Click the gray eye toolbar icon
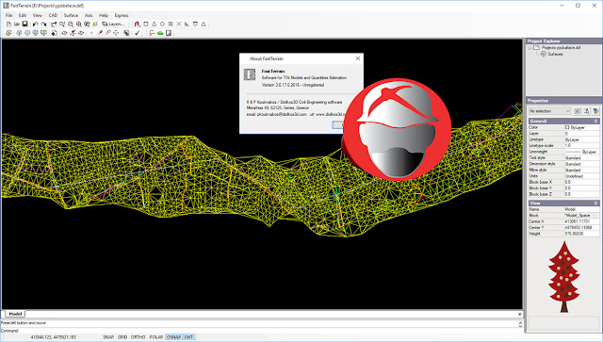 81,33
